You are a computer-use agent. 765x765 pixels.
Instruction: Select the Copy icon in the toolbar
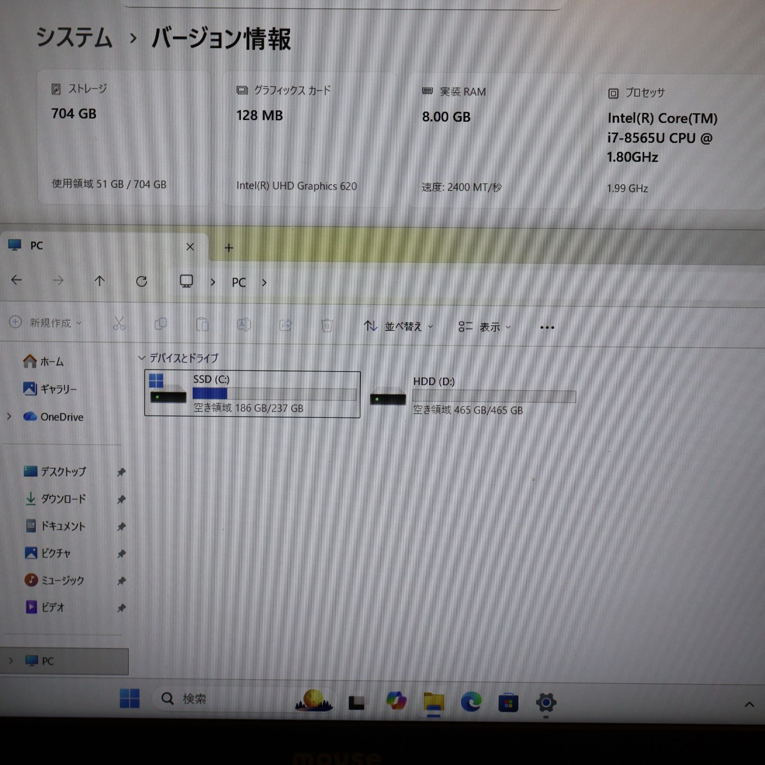click(161, 324)
